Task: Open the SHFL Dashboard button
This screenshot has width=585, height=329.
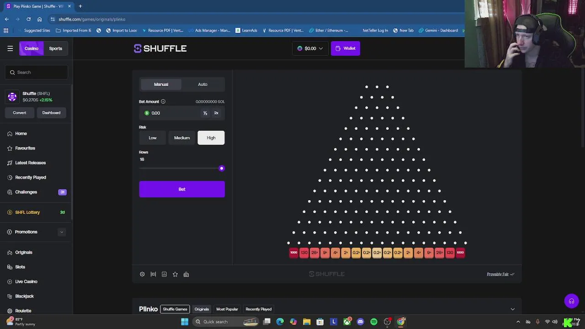Action: (x=51, y=112)
